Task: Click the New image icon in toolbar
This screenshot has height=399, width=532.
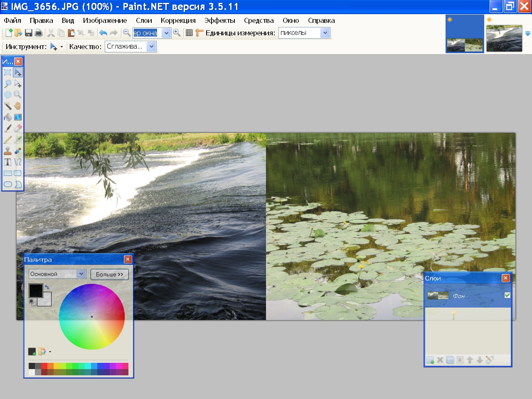Action: pyautogui.click(x=8, y=33)
